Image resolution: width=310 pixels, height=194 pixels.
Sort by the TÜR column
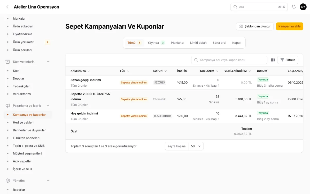coord(125,71)
